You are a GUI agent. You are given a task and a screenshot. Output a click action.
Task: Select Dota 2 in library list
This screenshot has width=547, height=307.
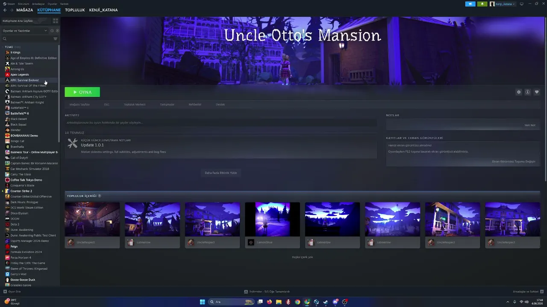[x=15, y=224]
